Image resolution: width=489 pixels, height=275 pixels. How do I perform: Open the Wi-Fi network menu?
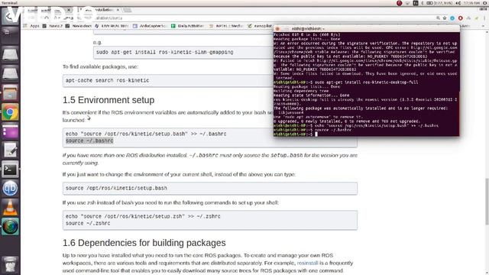[407, 3]
